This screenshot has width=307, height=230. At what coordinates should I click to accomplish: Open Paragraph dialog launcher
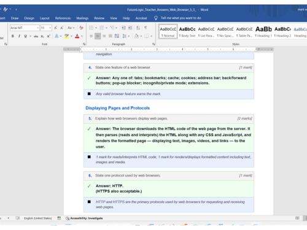(x=153, y=44)
